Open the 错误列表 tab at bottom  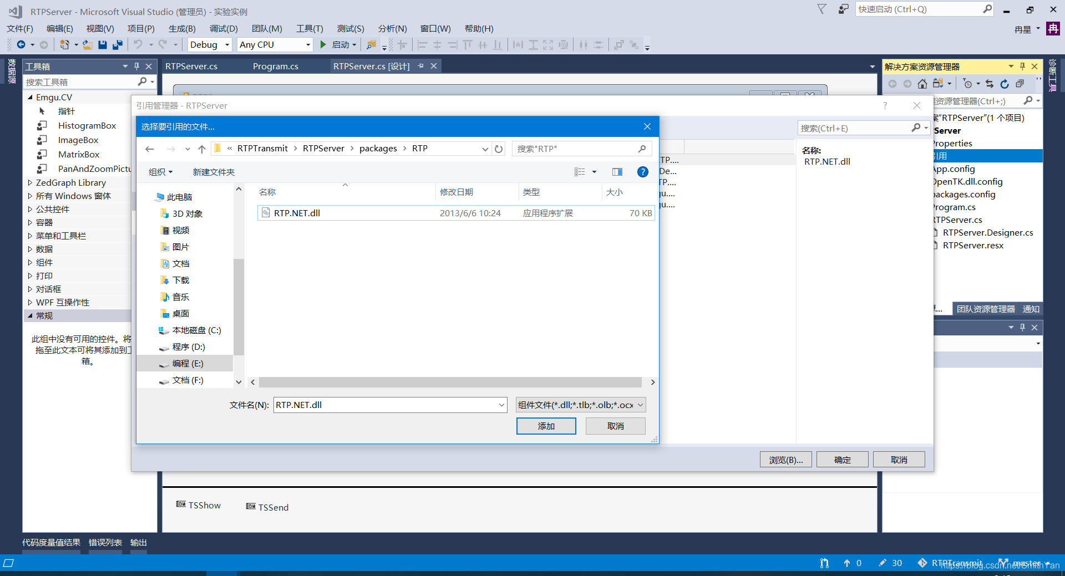(105, 542)
